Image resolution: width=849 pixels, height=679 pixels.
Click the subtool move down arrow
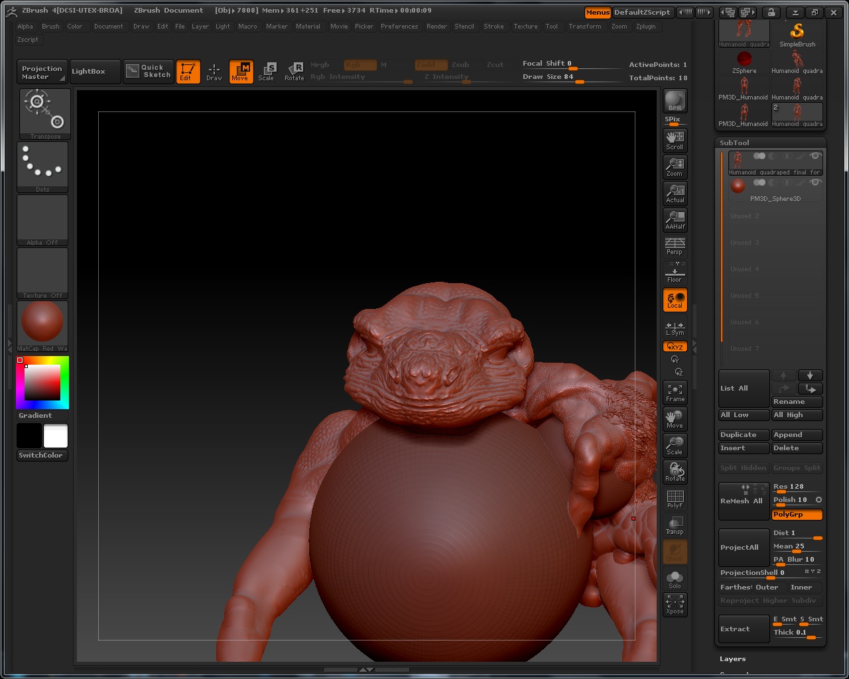tap(810, 376)
